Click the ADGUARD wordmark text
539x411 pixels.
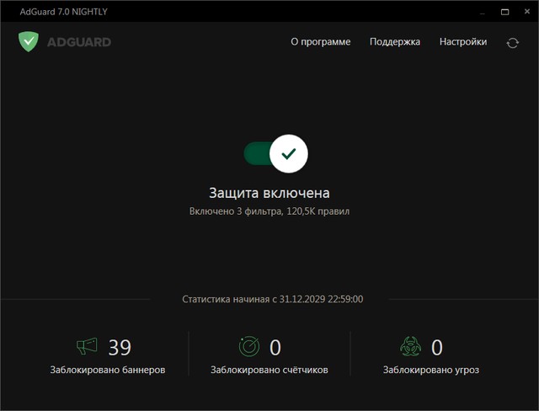pos(79,42)
